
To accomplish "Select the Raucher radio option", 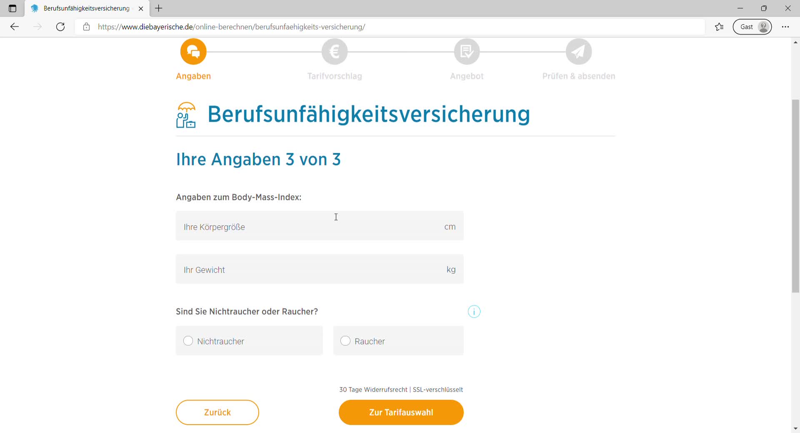I will pos(345,341).
